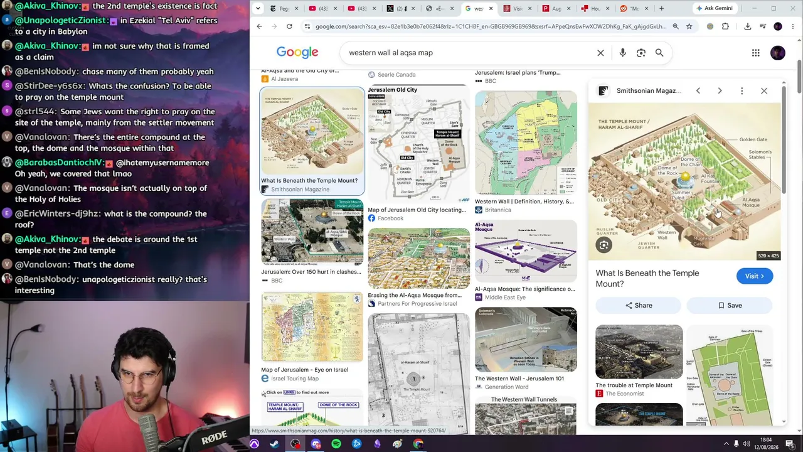Open the Generation Word Western Wall image
Viewport: 803px width, 452px height.
(526, 340)
